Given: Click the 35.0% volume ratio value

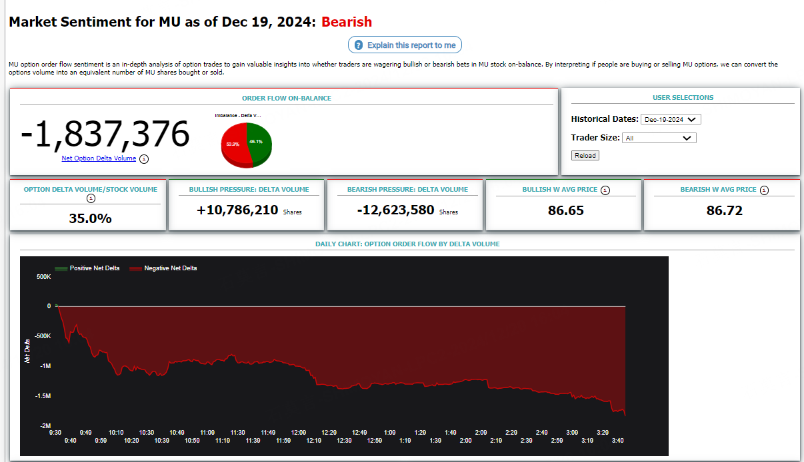Looking at the screenshot, I should pos(91,218).
